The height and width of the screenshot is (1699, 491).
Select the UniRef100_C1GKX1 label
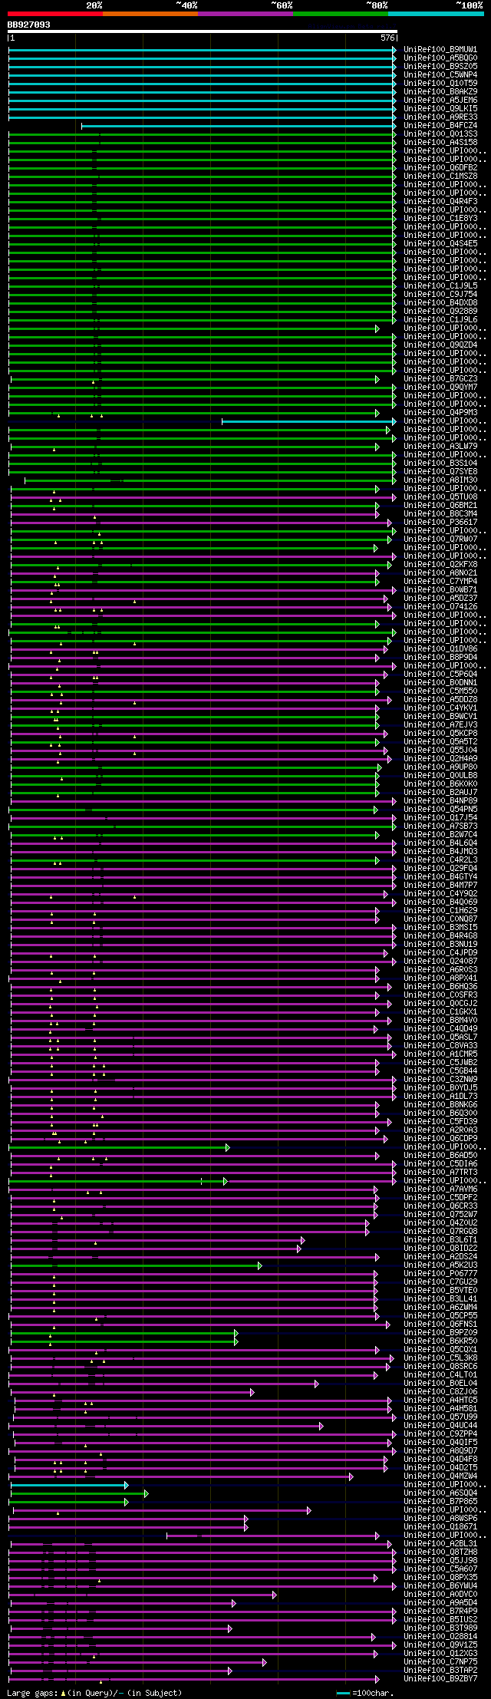click(x=440, y=1011)
